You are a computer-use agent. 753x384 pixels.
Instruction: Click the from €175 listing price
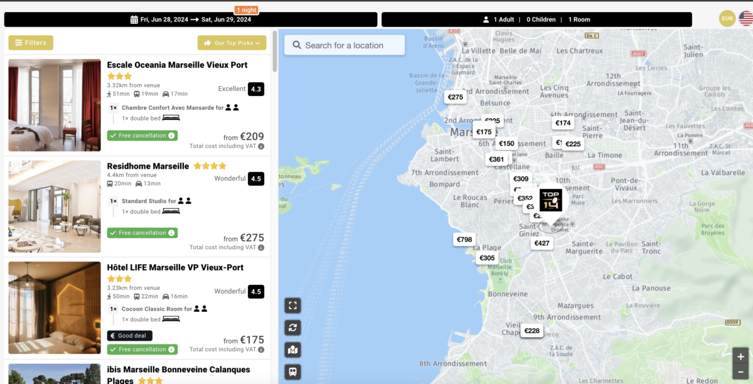244,340
